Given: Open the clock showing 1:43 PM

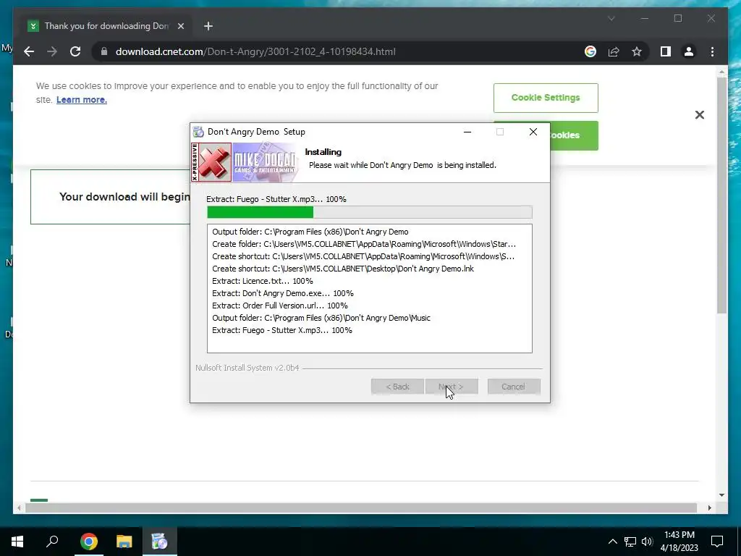Looking at the screenshot, I should [x=679, y=542].
